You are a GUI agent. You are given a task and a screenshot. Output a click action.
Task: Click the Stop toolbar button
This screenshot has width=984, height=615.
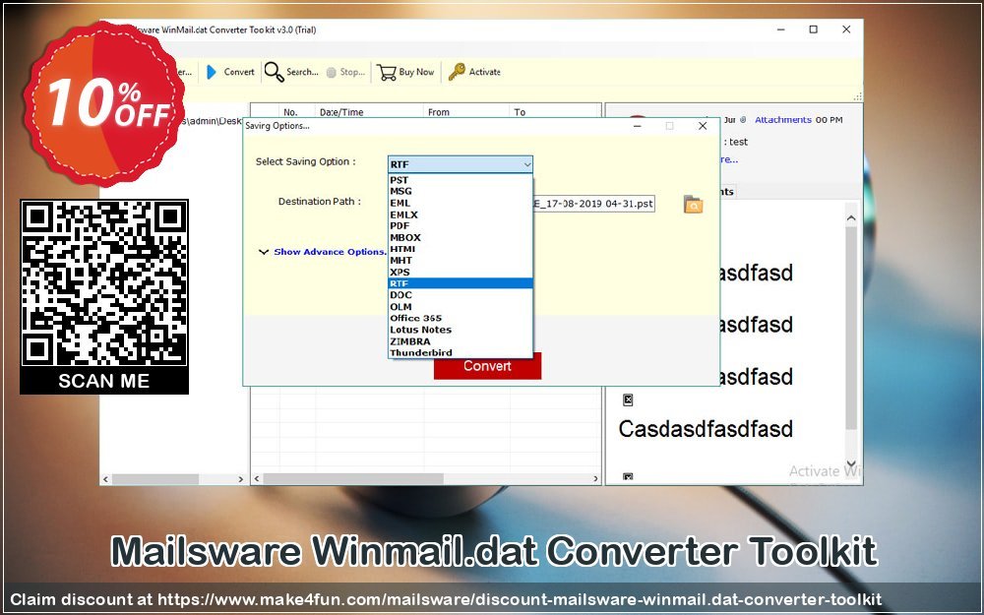point(345,72)
